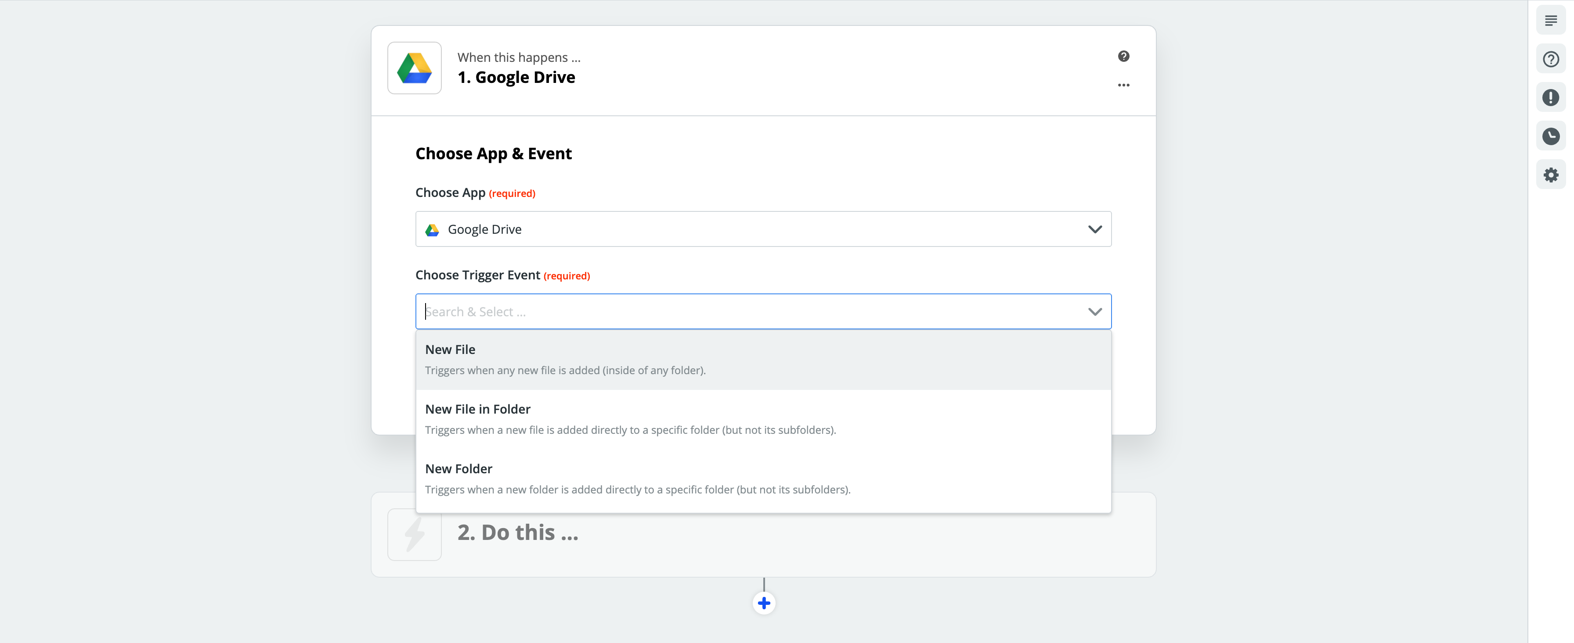This screenshot has height=643, width=1574.
Task: Click the When this happens label
Action: tap(519, 57)
